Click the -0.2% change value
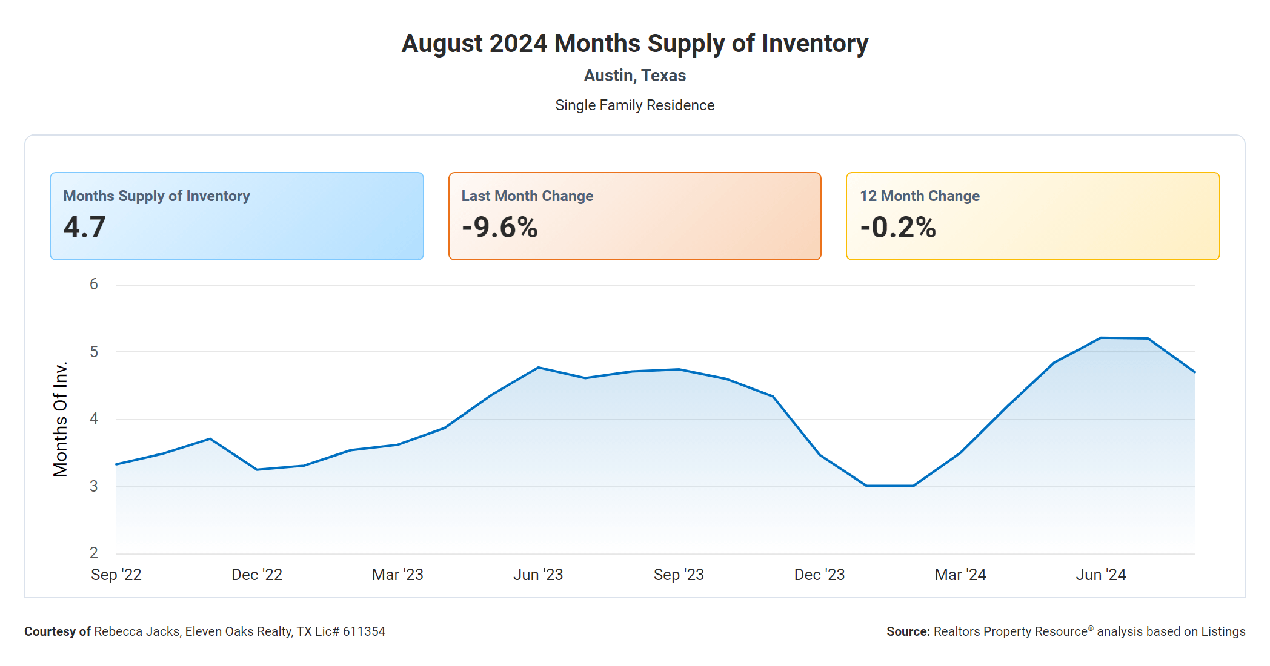The image size is (1270, 666). pos(898,228)
